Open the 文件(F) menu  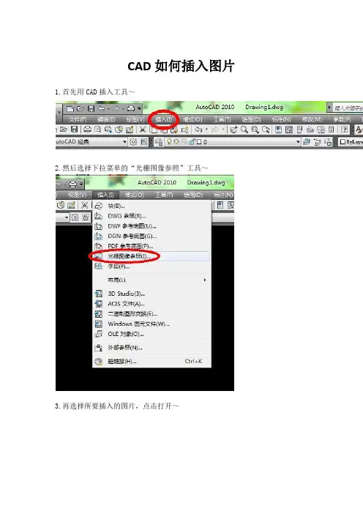78,119
